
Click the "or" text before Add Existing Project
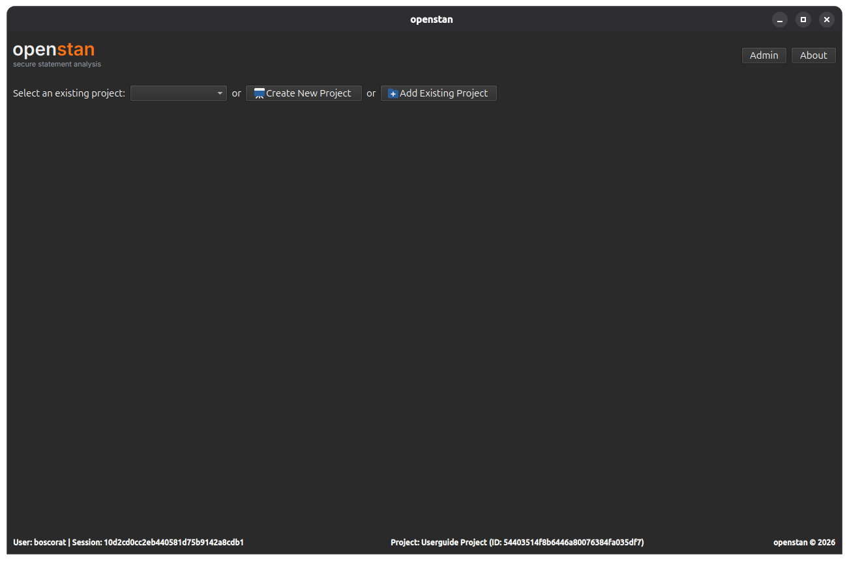(x=371, y=93)
